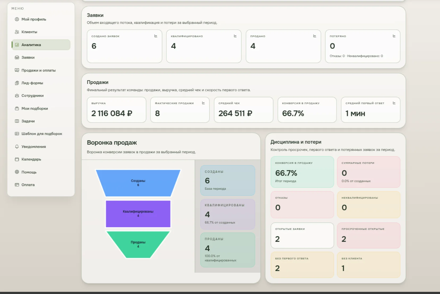Click the Сотрудники team icon

tap(17, 96)
